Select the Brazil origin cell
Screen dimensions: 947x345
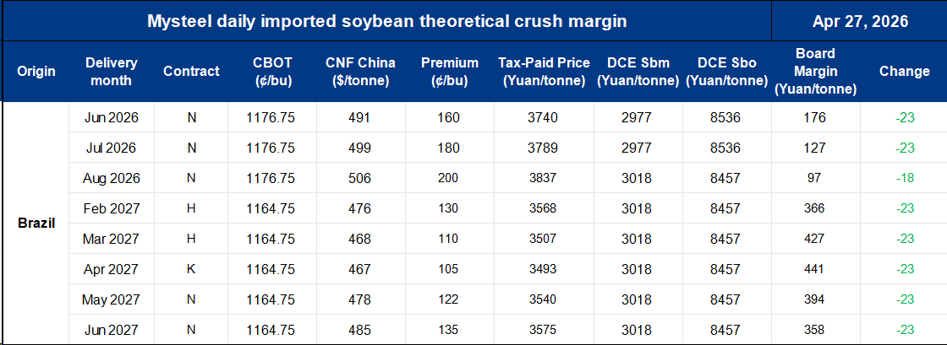pos(36,224)
